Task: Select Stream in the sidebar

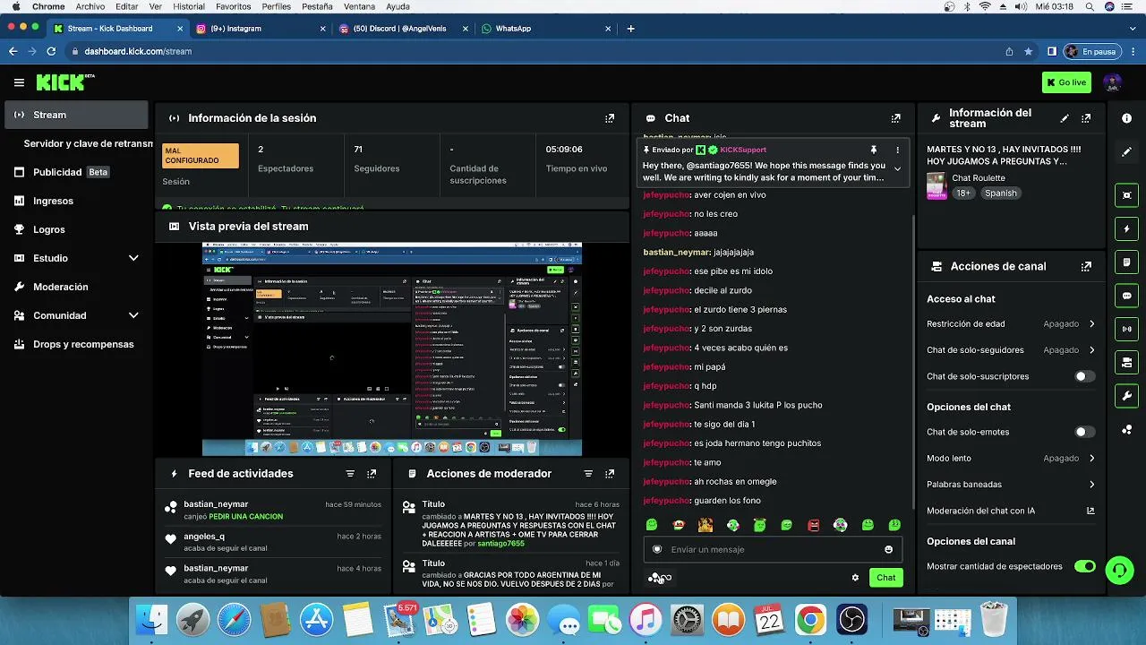Action: pos(76,115)
